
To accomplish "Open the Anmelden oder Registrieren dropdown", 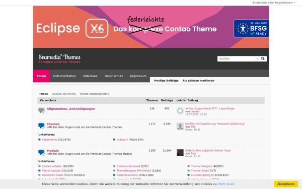I will [274, 3].
